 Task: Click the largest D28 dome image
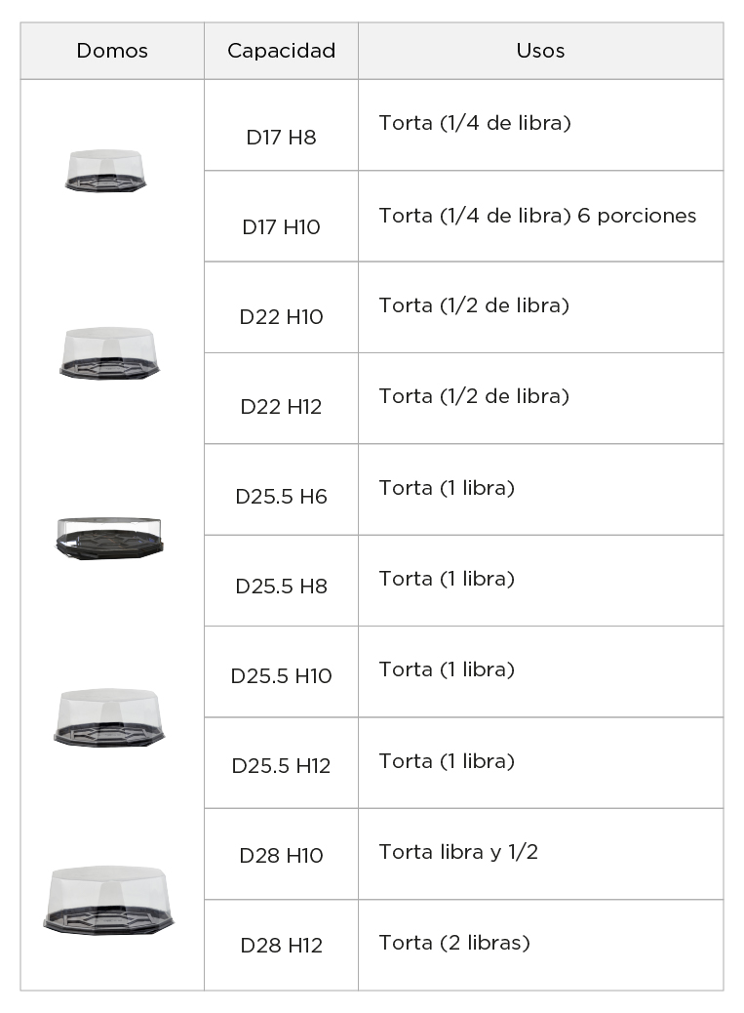(x=109, y=901)
